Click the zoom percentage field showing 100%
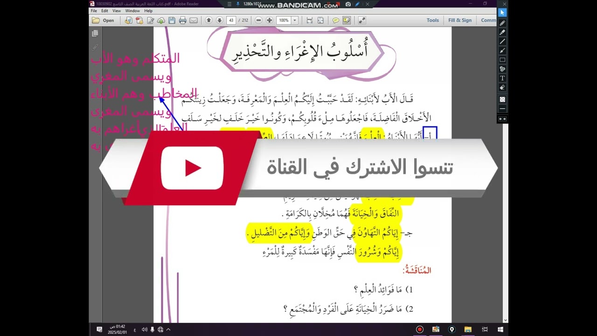 tap(284, 20)
